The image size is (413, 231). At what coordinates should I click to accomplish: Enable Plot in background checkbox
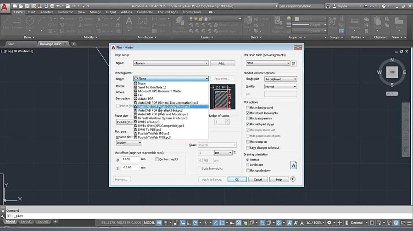coord(248,107)
